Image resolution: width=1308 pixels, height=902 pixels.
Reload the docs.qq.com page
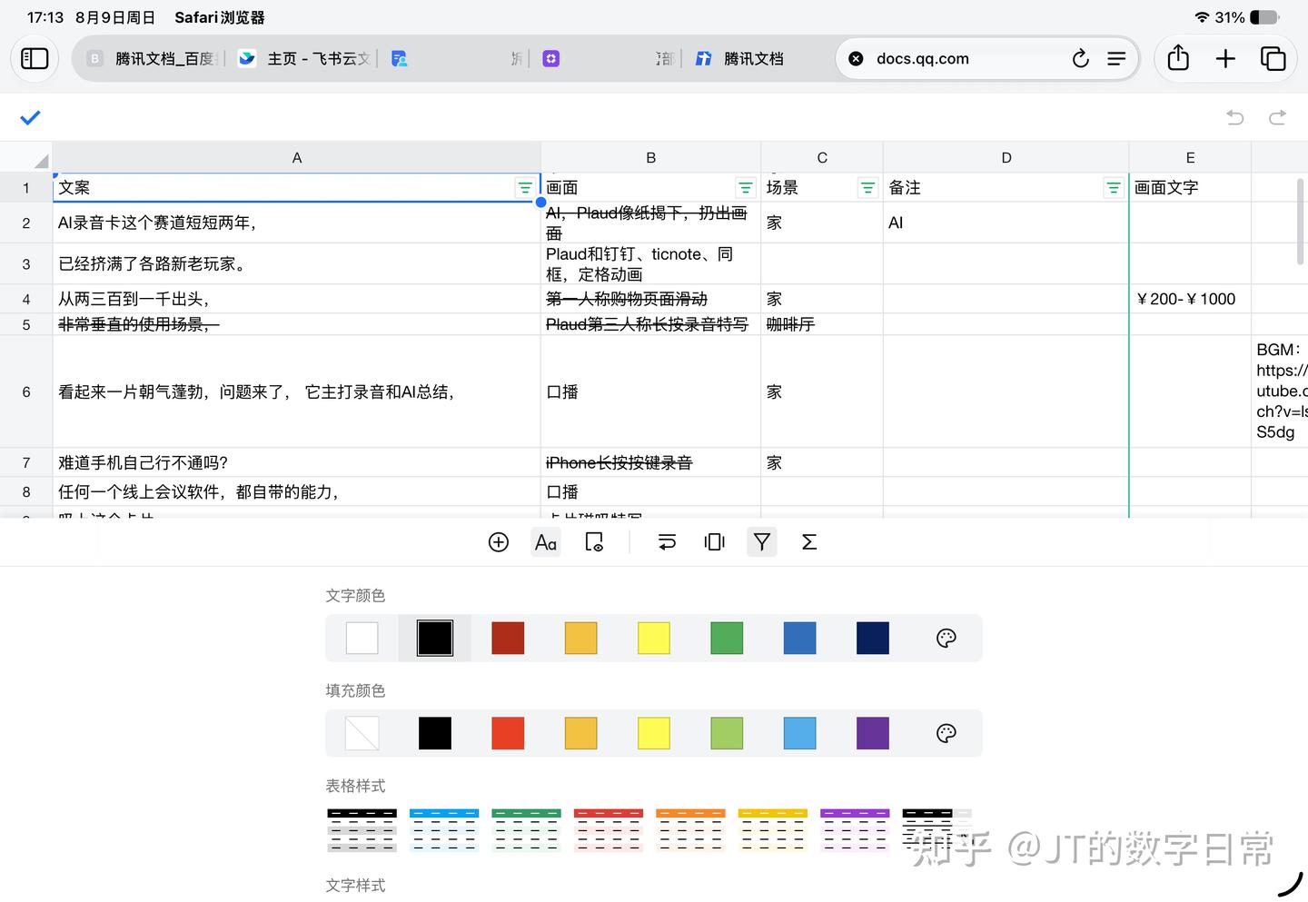click(x=1080, y=59)
